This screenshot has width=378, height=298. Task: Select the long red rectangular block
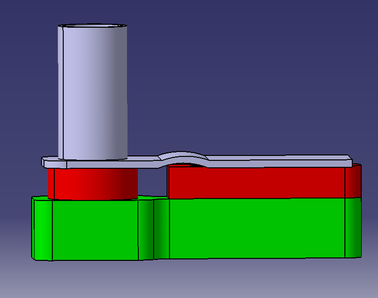pos(264,182)
